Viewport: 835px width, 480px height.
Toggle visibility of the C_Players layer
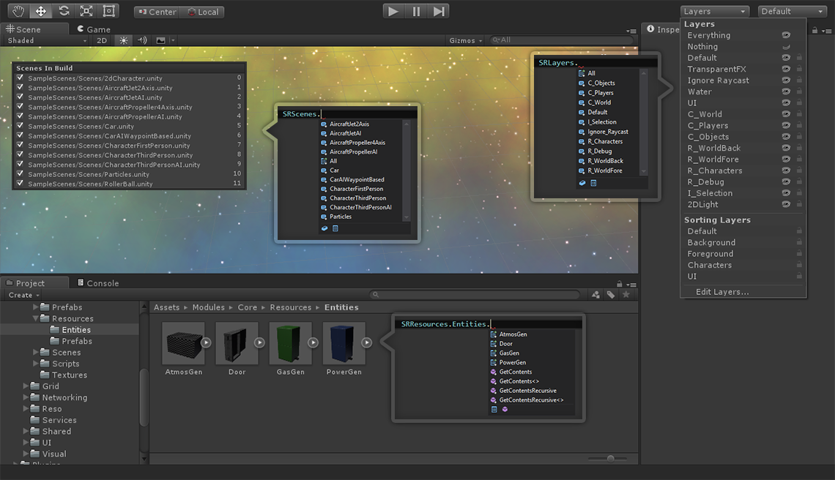coord(785,126)
